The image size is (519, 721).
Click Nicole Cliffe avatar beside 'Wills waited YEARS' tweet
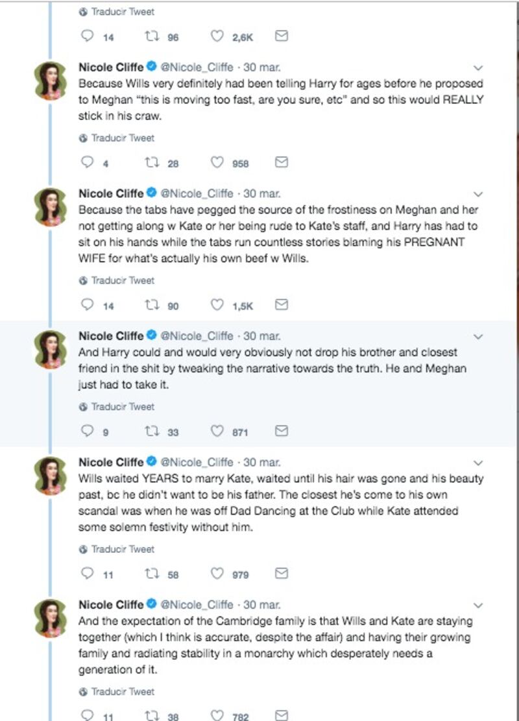(x=51, y=476)
